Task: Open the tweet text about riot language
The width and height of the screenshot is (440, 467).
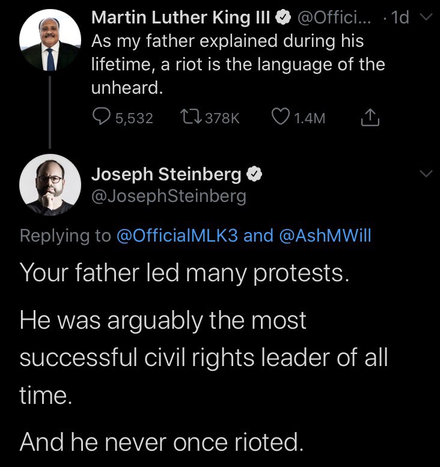Action: point(238,64)
